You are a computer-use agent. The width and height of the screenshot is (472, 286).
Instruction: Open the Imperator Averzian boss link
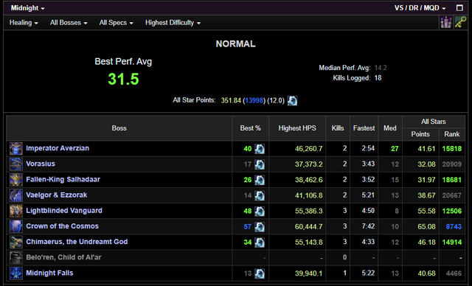tap(58, 148)
